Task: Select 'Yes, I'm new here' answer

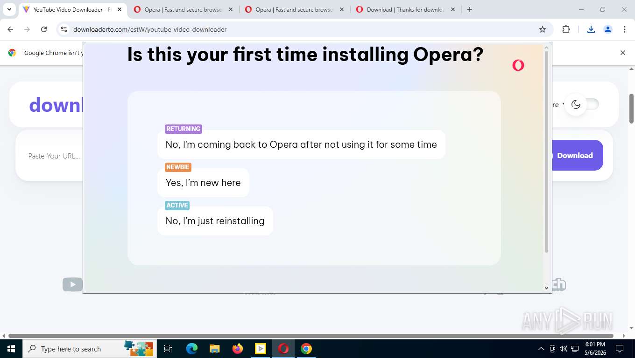Action: 203,183
